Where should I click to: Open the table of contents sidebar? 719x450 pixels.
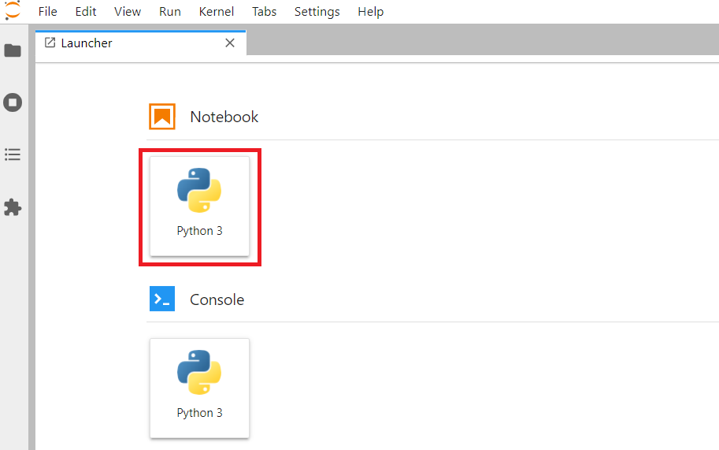13,154
